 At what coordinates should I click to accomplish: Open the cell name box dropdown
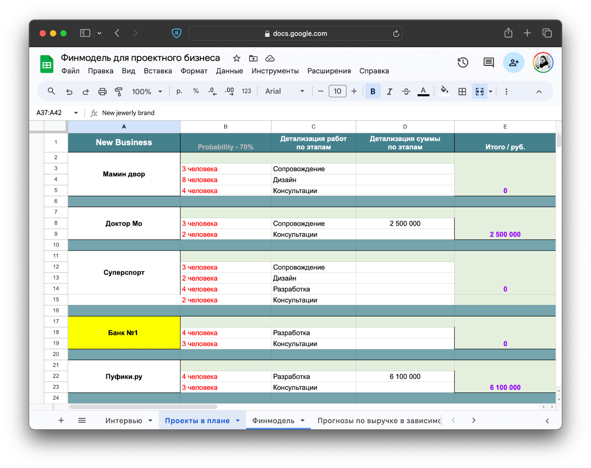click(x=76, y=113)
